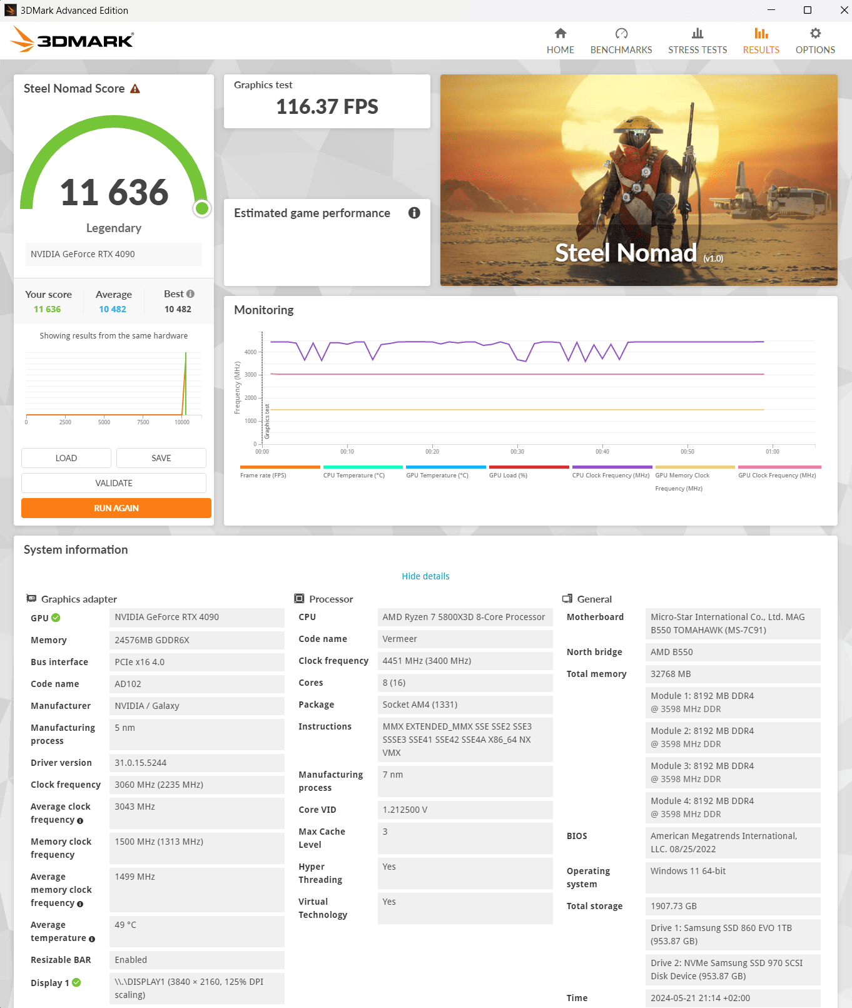852x1008 pixels.
Task: Click the green gauge score indicator dot
Action: (202, 208)
